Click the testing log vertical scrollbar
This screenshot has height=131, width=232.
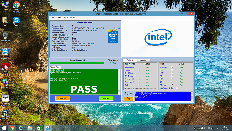119,82
